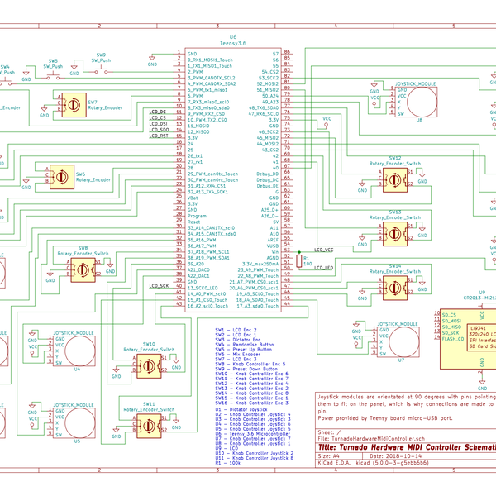Click the SW13 rotary encoder switch symbol

(395, 234)
